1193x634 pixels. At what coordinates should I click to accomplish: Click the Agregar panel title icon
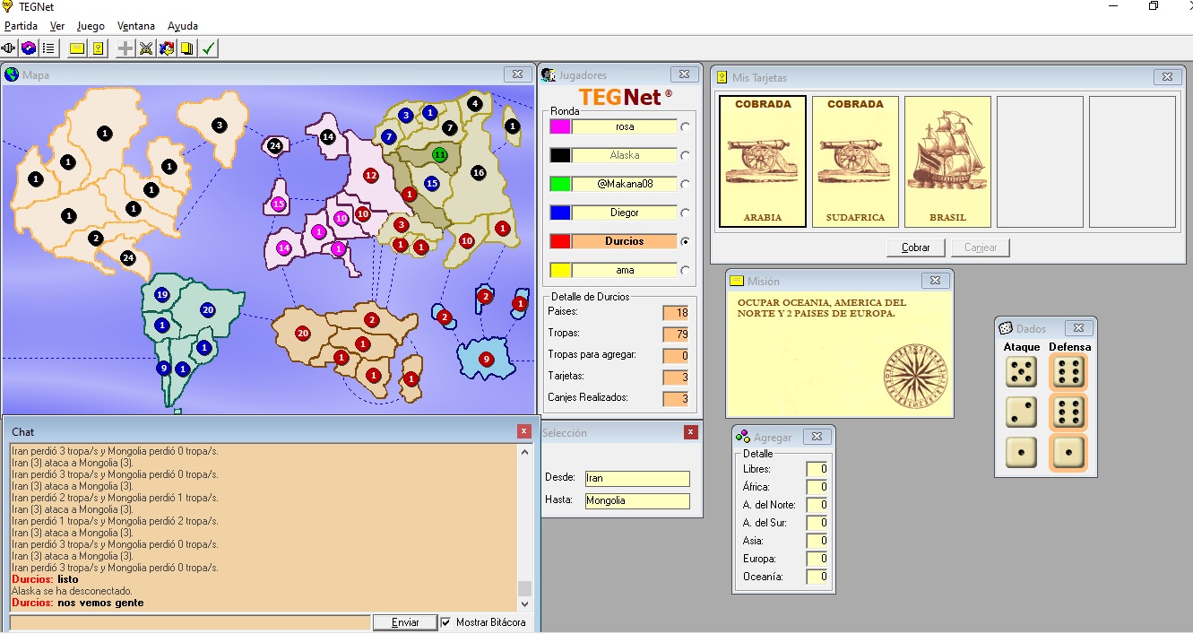coord(743,437)
